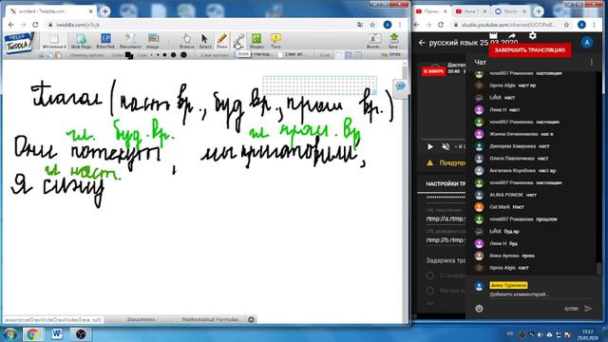Play the stream preview

pyautogui.click(x=430, y=146)
